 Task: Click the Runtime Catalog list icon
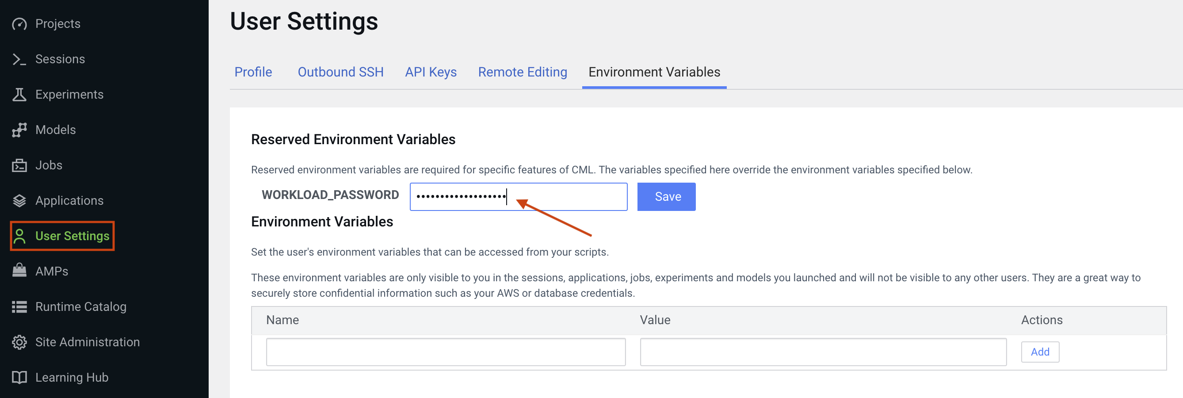(x=19, y=307)
